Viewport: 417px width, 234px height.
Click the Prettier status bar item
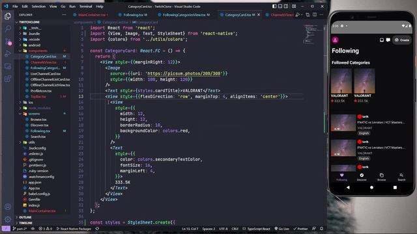click(x=300, y=229)
